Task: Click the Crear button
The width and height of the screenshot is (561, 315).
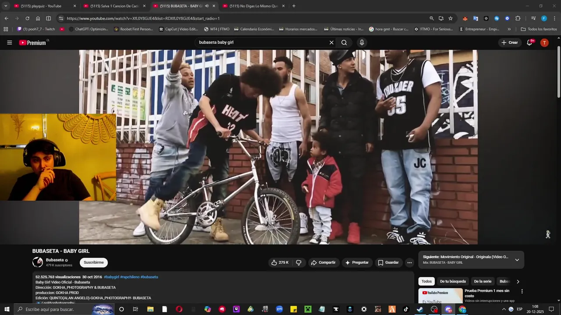Action: point(510,42)
